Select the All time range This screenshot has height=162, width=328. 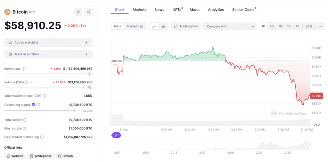(x=297, y=26)
